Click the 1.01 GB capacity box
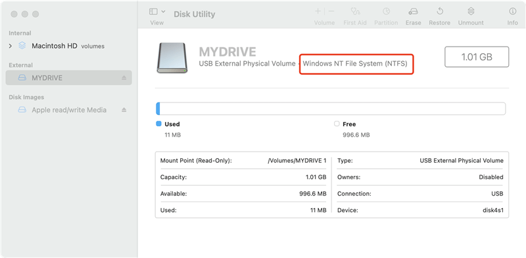 pyautogui.click(x=477, y=57)
